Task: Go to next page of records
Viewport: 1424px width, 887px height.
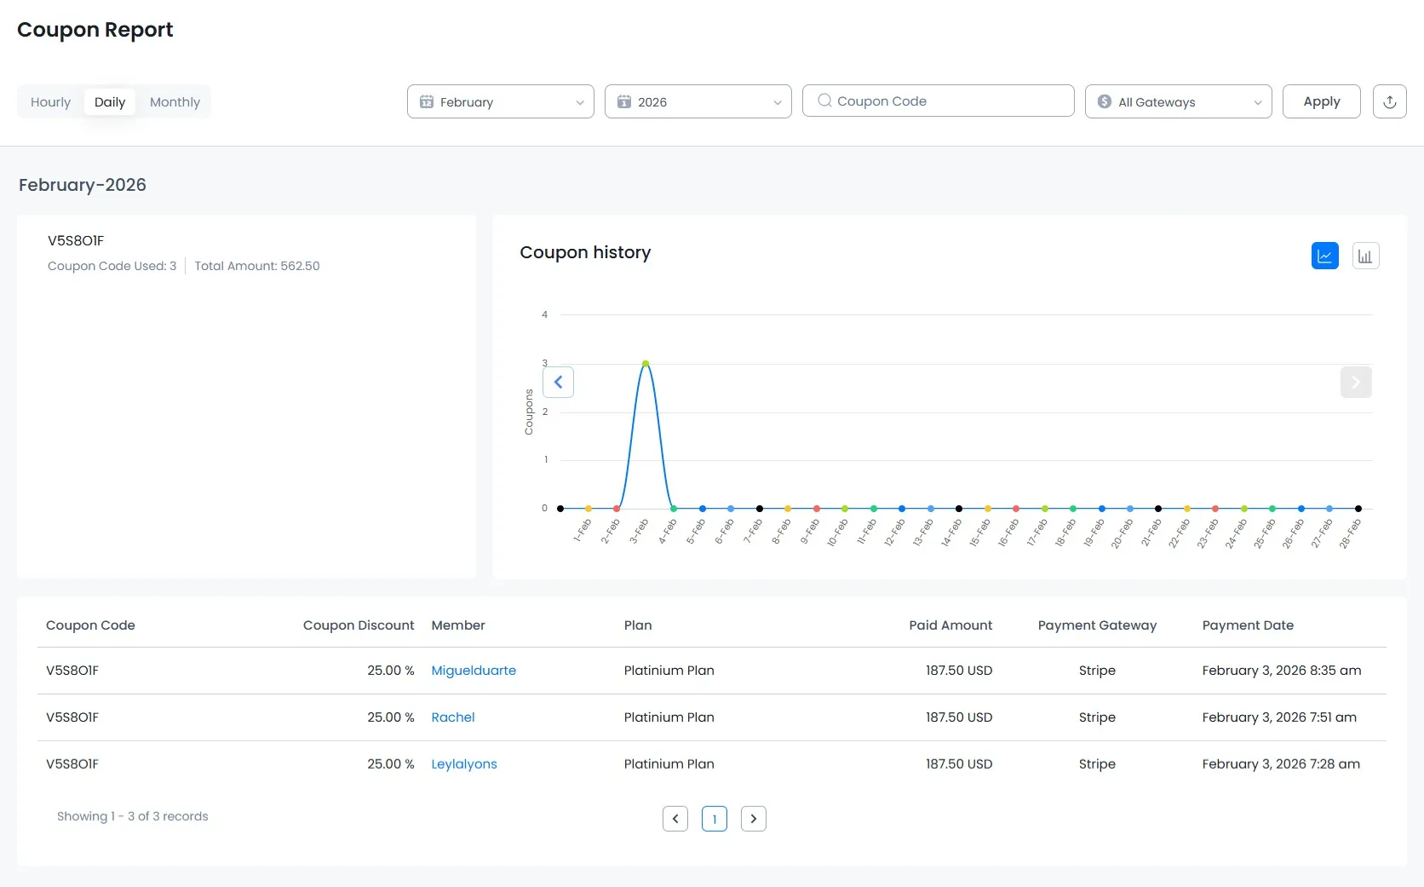Action: (753, 819)
